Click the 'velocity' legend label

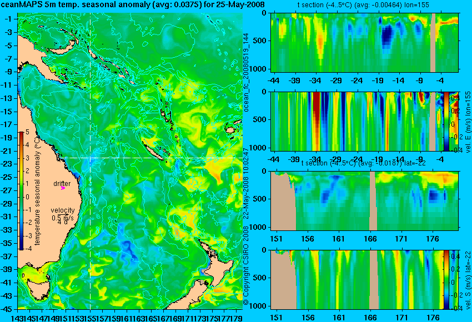click(x=63, y=210)
